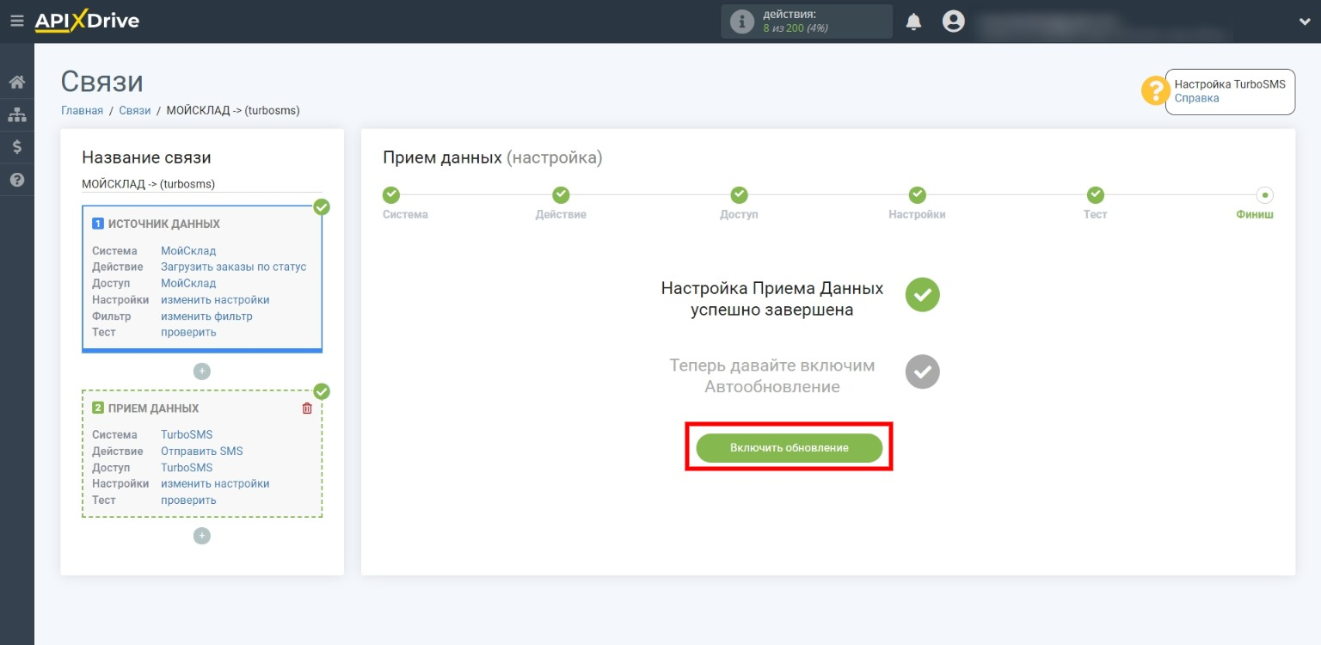Edit the connection name field

[x=202, y=184]
